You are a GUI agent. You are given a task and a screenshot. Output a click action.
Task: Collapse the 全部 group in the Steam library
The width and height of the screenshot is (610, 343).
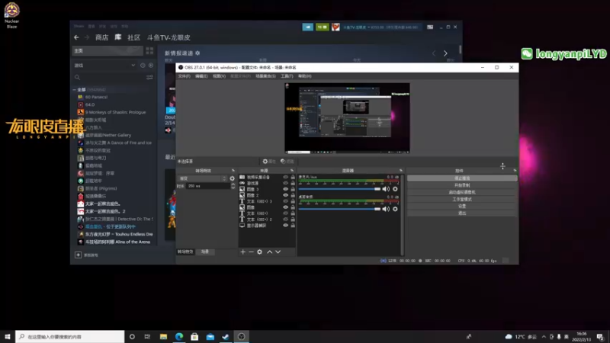pyautogui.click(x=74, y=90)
